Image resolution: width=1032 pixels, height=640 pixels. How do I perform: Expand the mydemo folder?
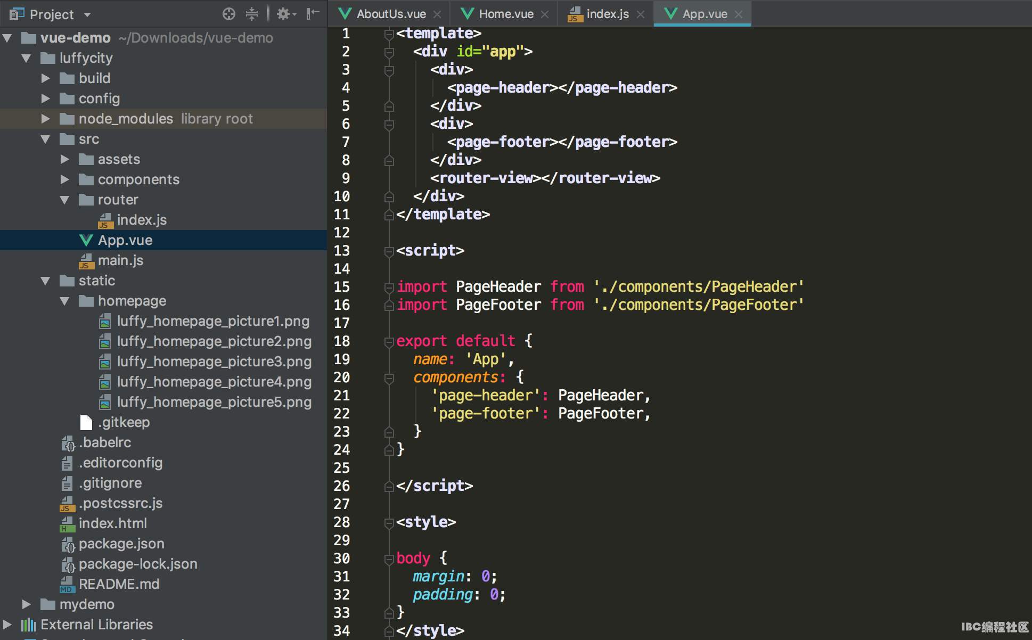(x=26, y=604)
